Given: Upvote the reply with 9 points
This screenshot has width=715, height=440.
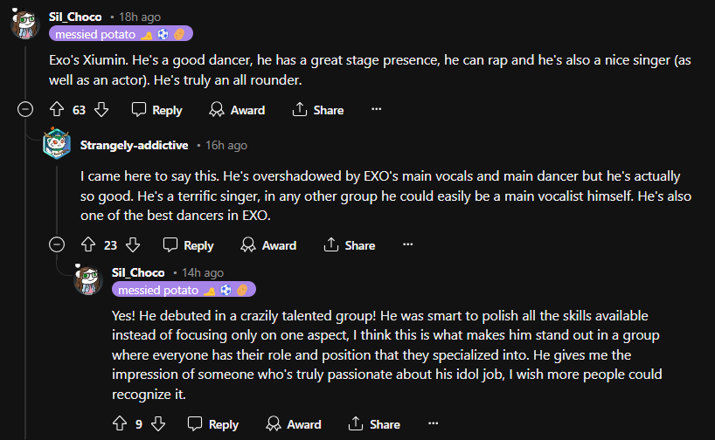Looking at the screenshot, I should click(120, 424).
